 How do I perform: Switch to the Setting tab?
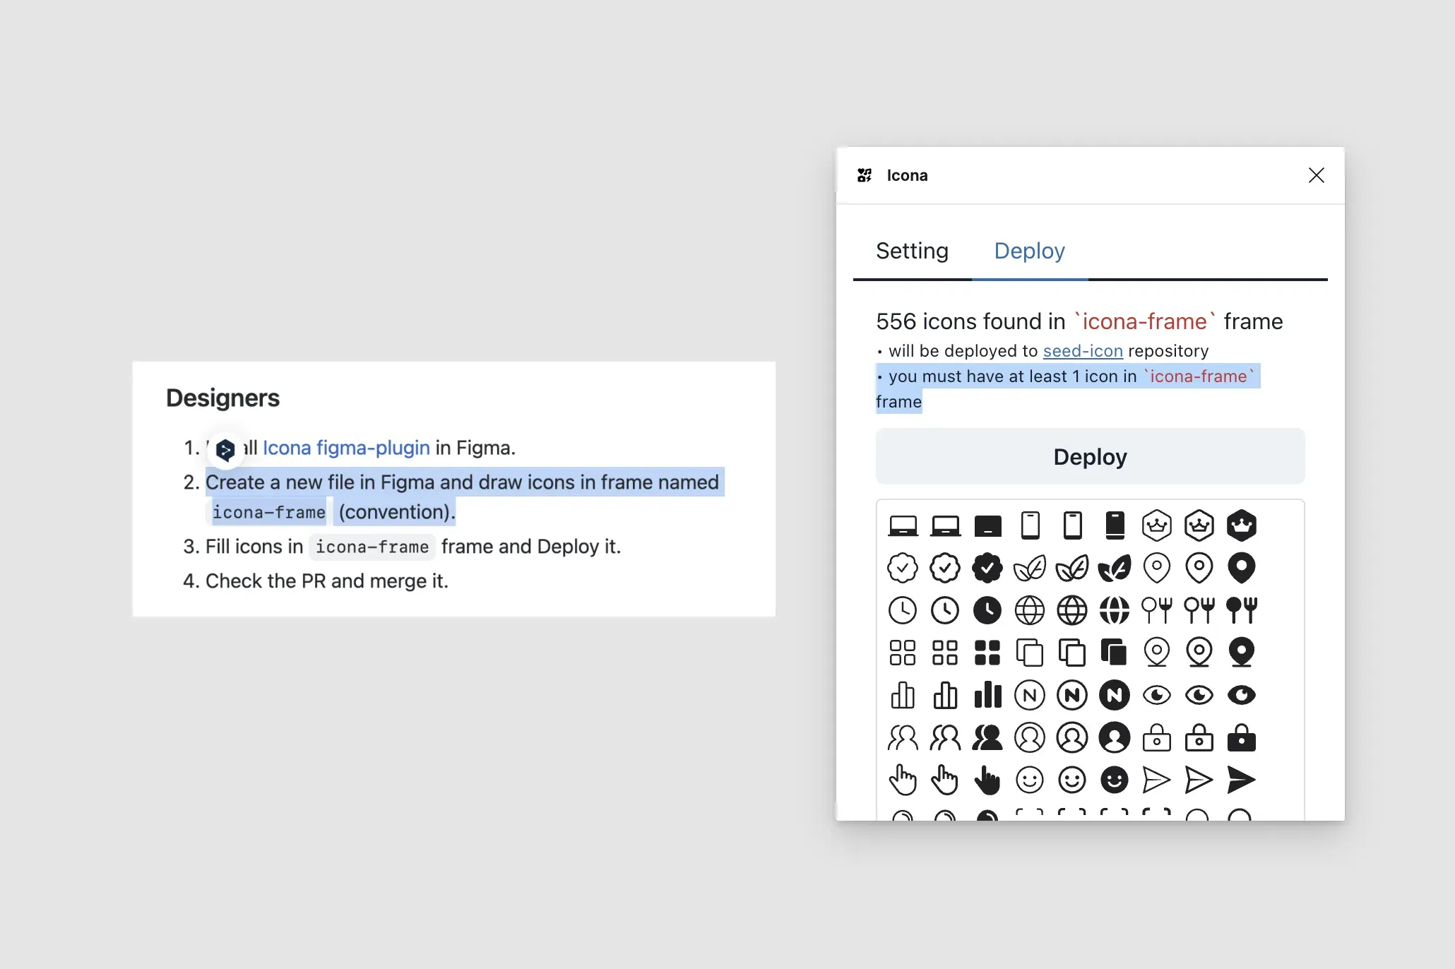912,251
